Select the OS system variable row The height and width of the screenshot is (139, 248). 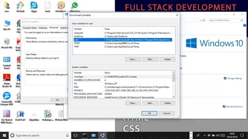point(123,84)
